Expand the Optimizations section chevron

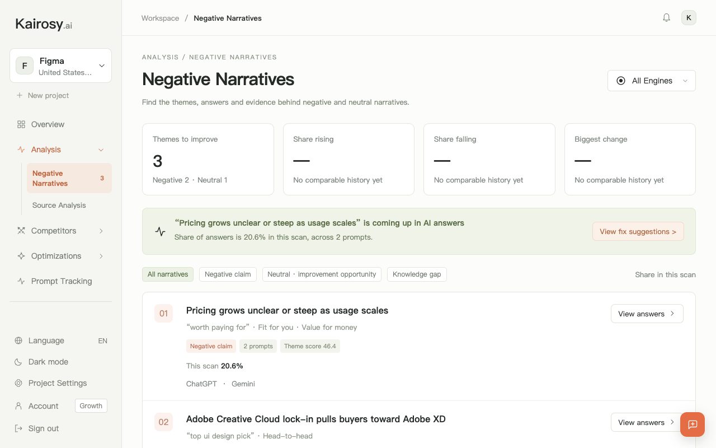coord(101,256)
